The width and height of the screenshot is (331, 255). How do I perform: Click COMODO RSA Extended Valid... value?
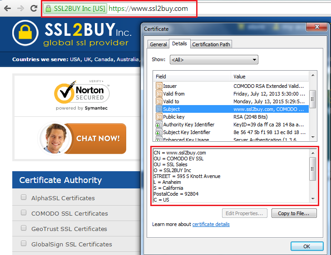268,86
